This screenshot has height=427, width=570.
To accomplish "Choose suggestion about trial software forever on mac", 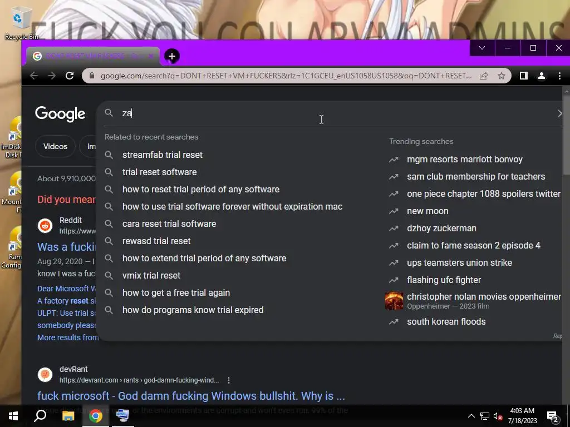I will (x=232, y=207).
